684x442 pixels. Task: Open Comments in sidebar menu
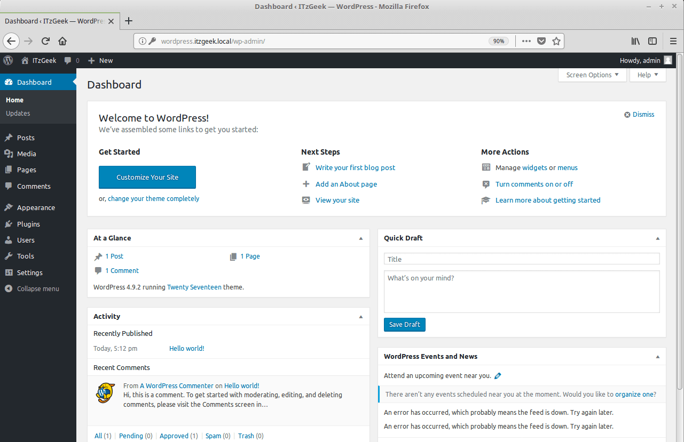(x=38, y=186)
